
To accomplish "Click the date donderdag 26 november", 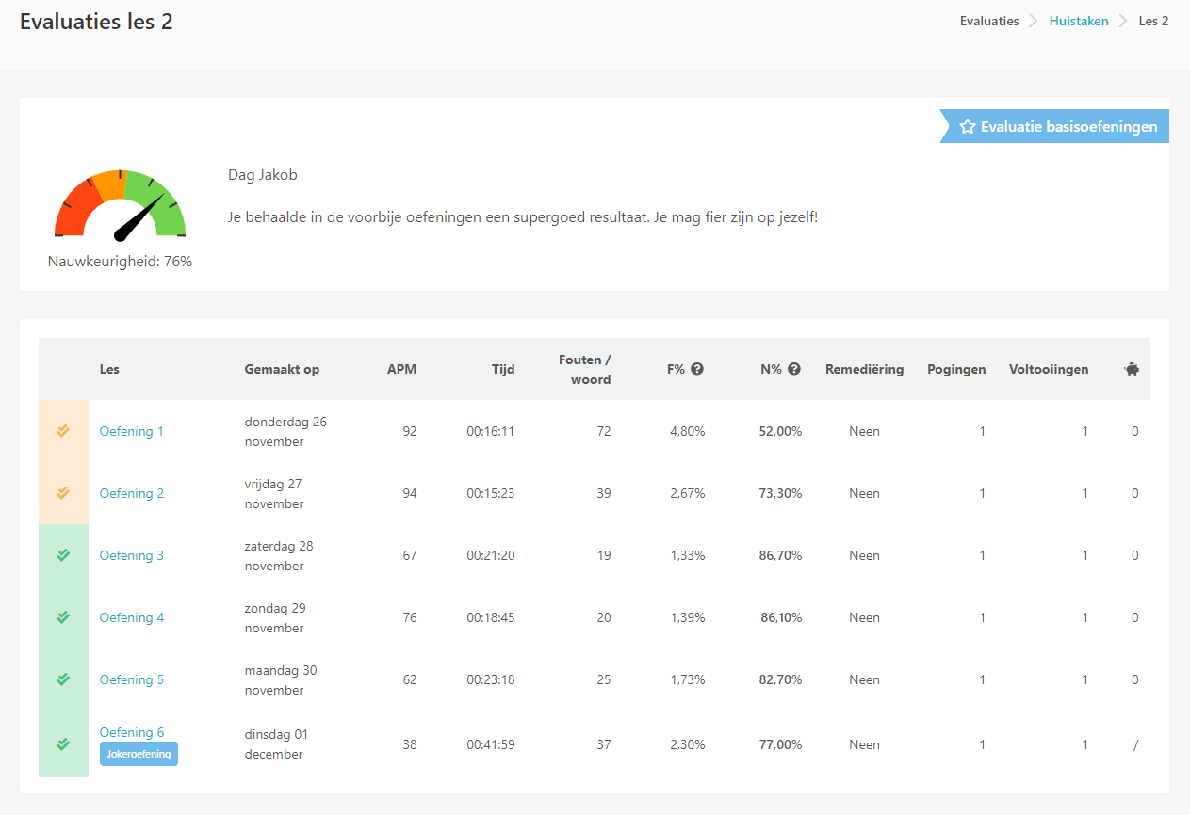I will (285, 431).
